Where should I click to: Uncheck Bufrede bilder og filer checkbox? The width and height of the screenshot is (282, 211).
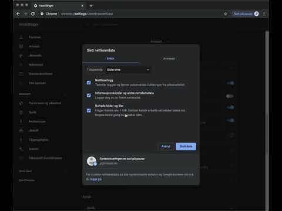click(89, 111)
